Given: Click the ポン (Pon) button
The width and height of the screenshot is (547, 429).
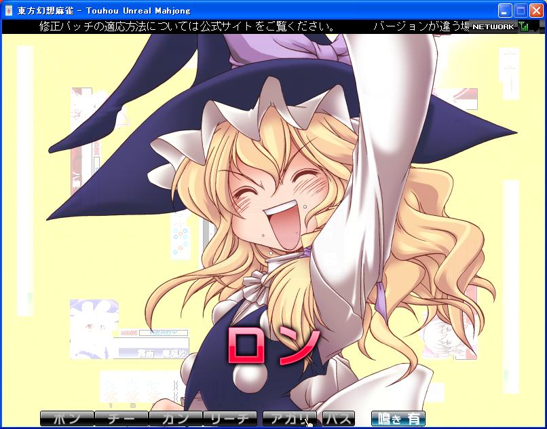Looking at the screenshot, I should coord(67,419).
